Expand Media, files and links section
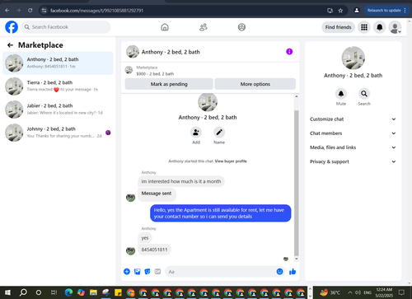 (x=353, y=147)
